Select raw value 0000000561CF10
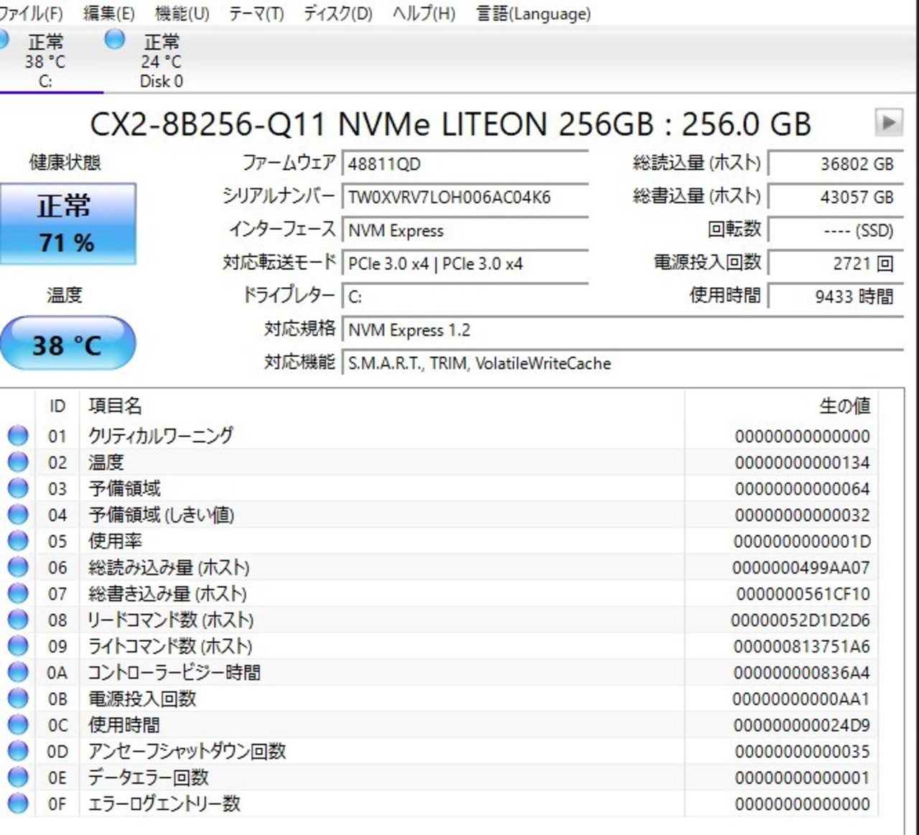919x835 pixels. (x=803, y=594)
